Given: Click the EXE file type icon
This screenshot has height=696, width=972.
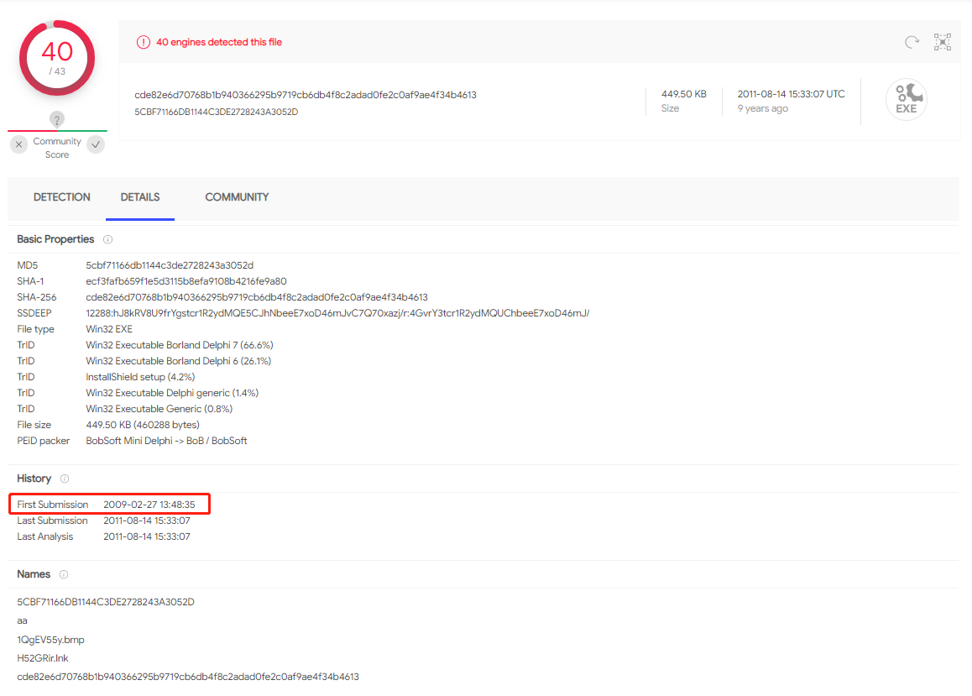Looking at the screenshot, I should (x=906, y=100).
